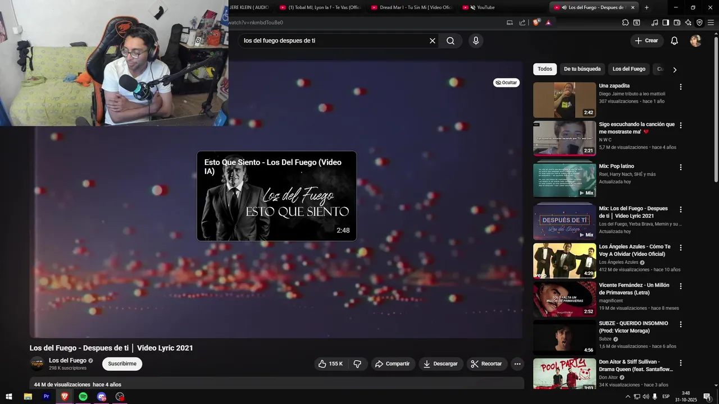This screenshot has width=719, height=404.
Task: Close the Los del Fuego browser tab
Action: click(x=633, y=7)
